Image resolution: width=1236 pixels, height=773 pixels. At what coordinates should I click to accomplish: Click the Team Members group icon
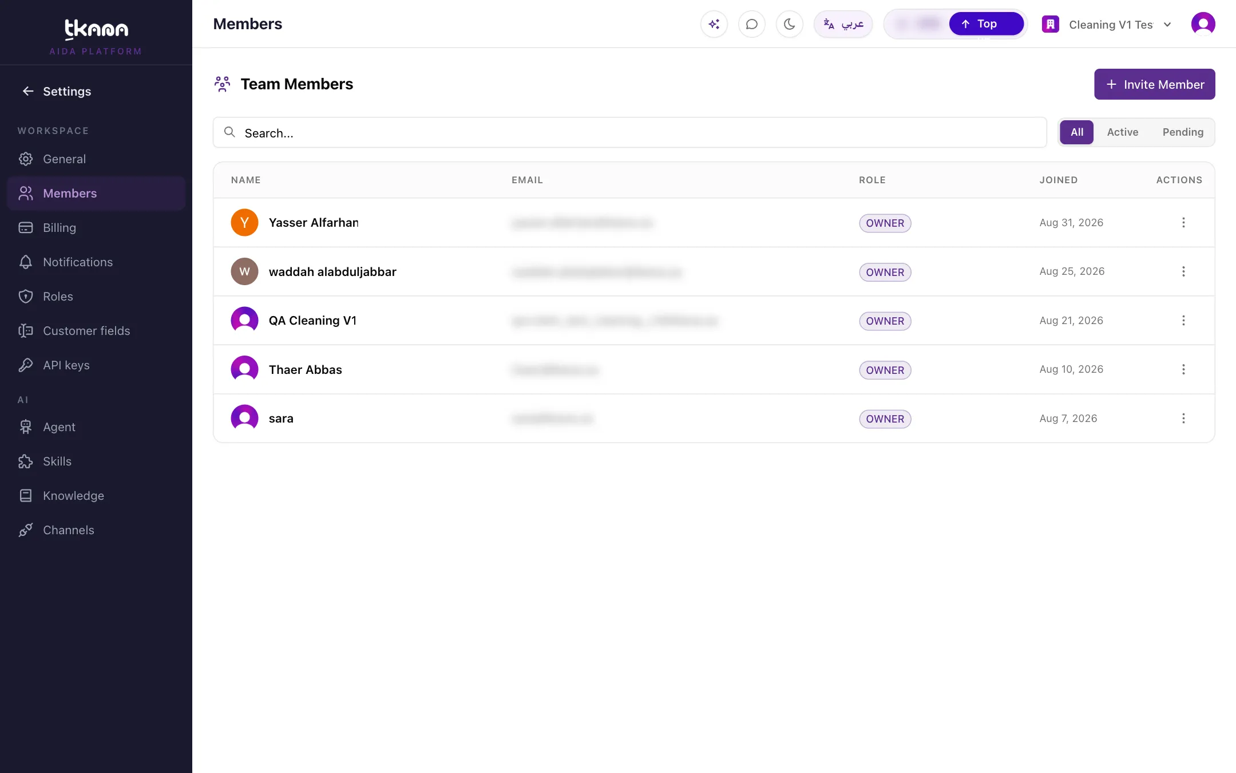pos(222,84)
